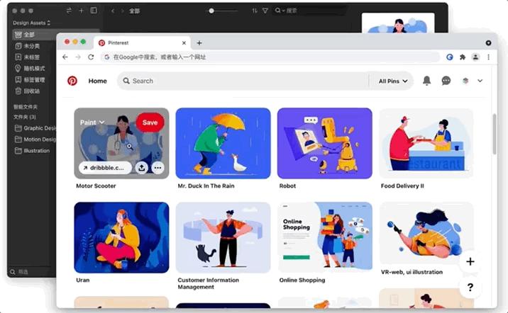Expand the All Pins dropdown
Viewport: 508px width, 313px height.
[x=393, y=81]
